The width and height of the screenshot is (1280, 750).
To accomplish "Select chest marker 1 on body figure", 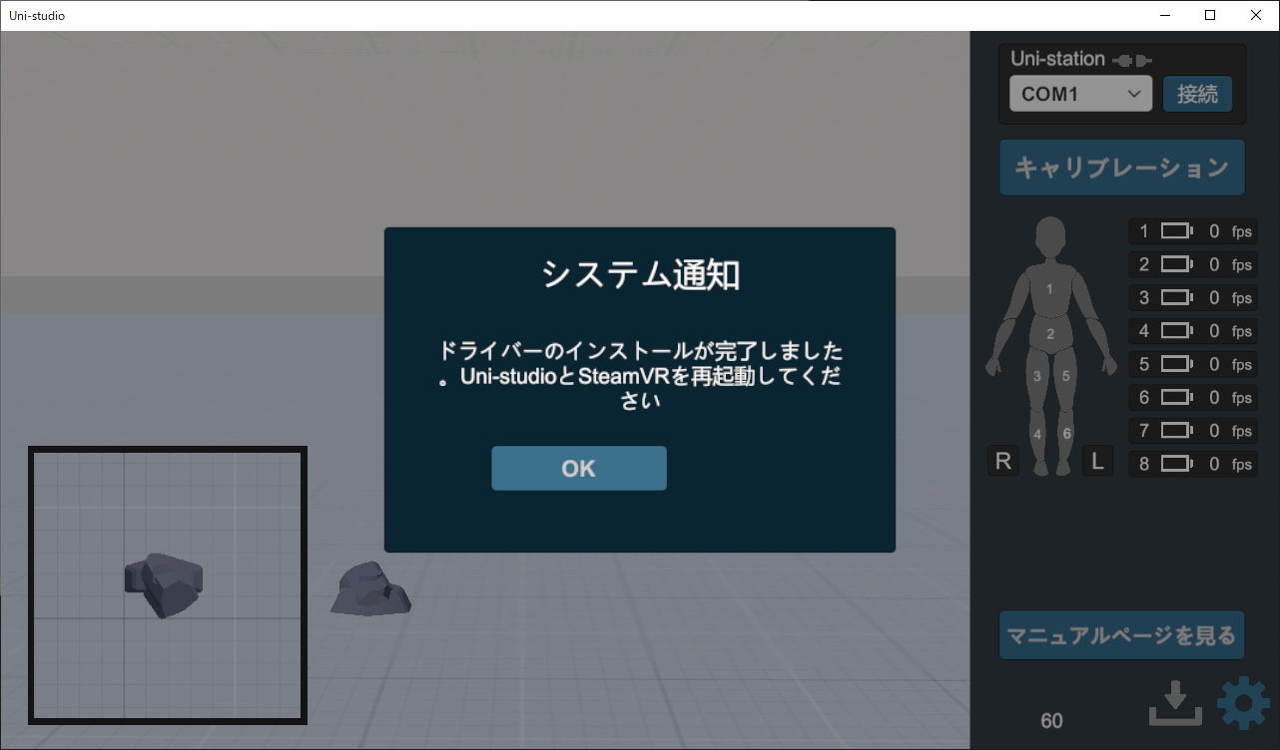I will 1049,289.
